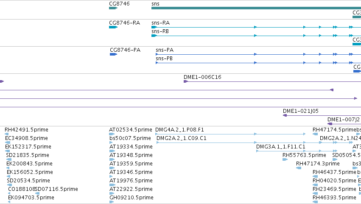Select the sns gene bar

(256, 8)
